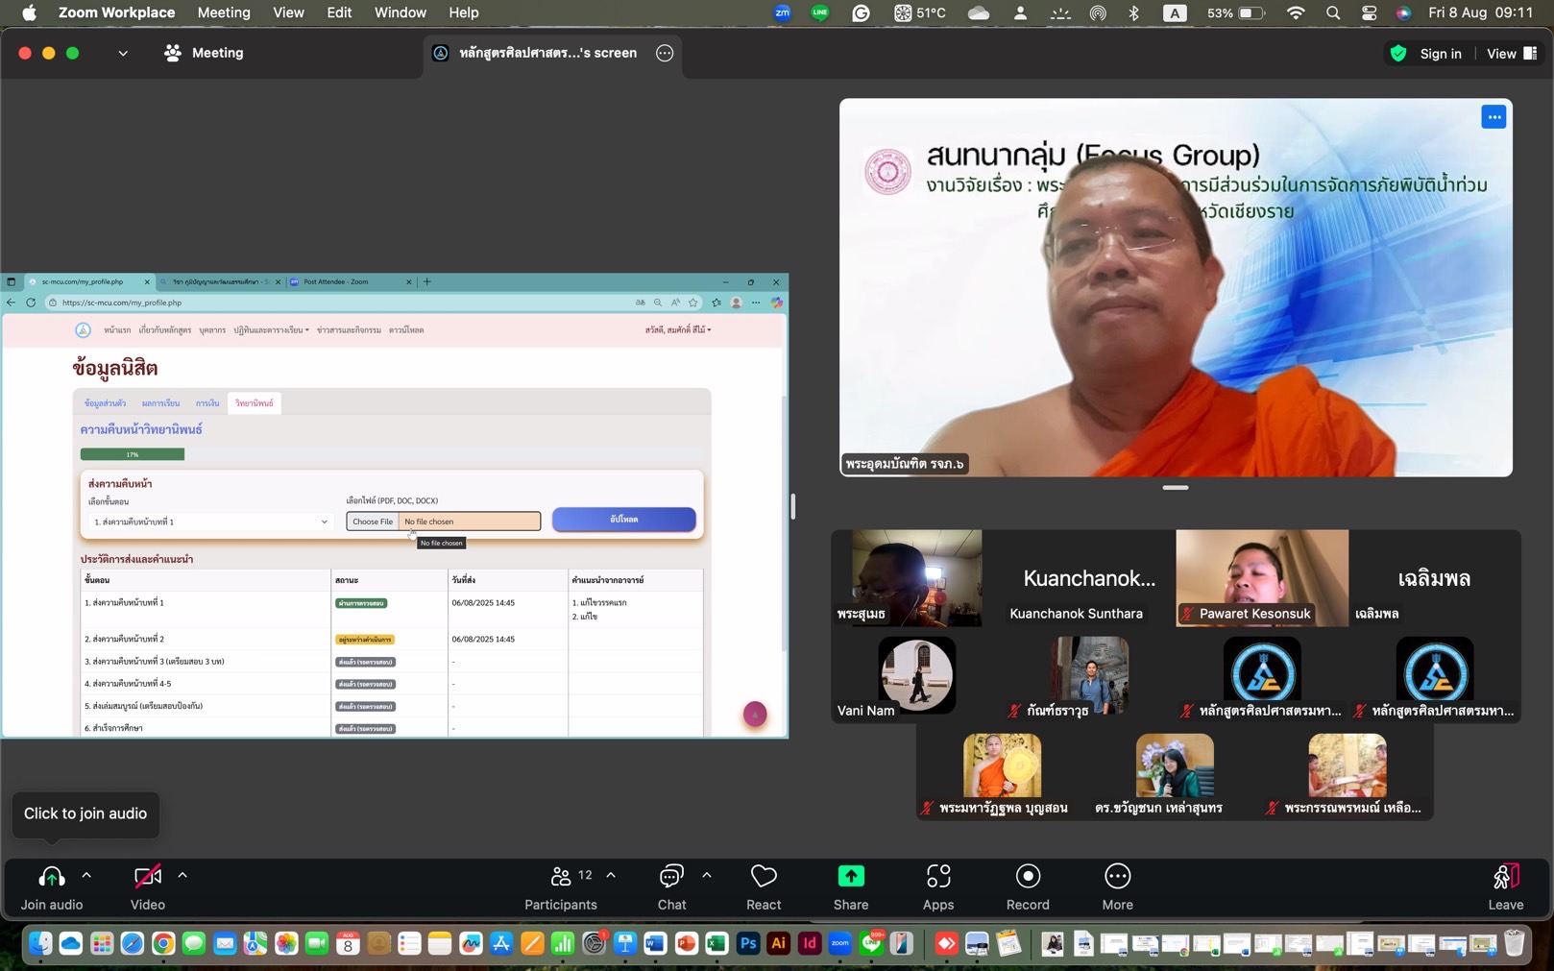
Task: Open Microsoft Word from the Dock
Action: coord(655,944)
